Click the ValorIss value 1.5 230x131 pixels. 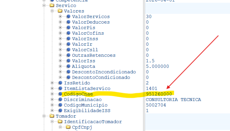150,61
